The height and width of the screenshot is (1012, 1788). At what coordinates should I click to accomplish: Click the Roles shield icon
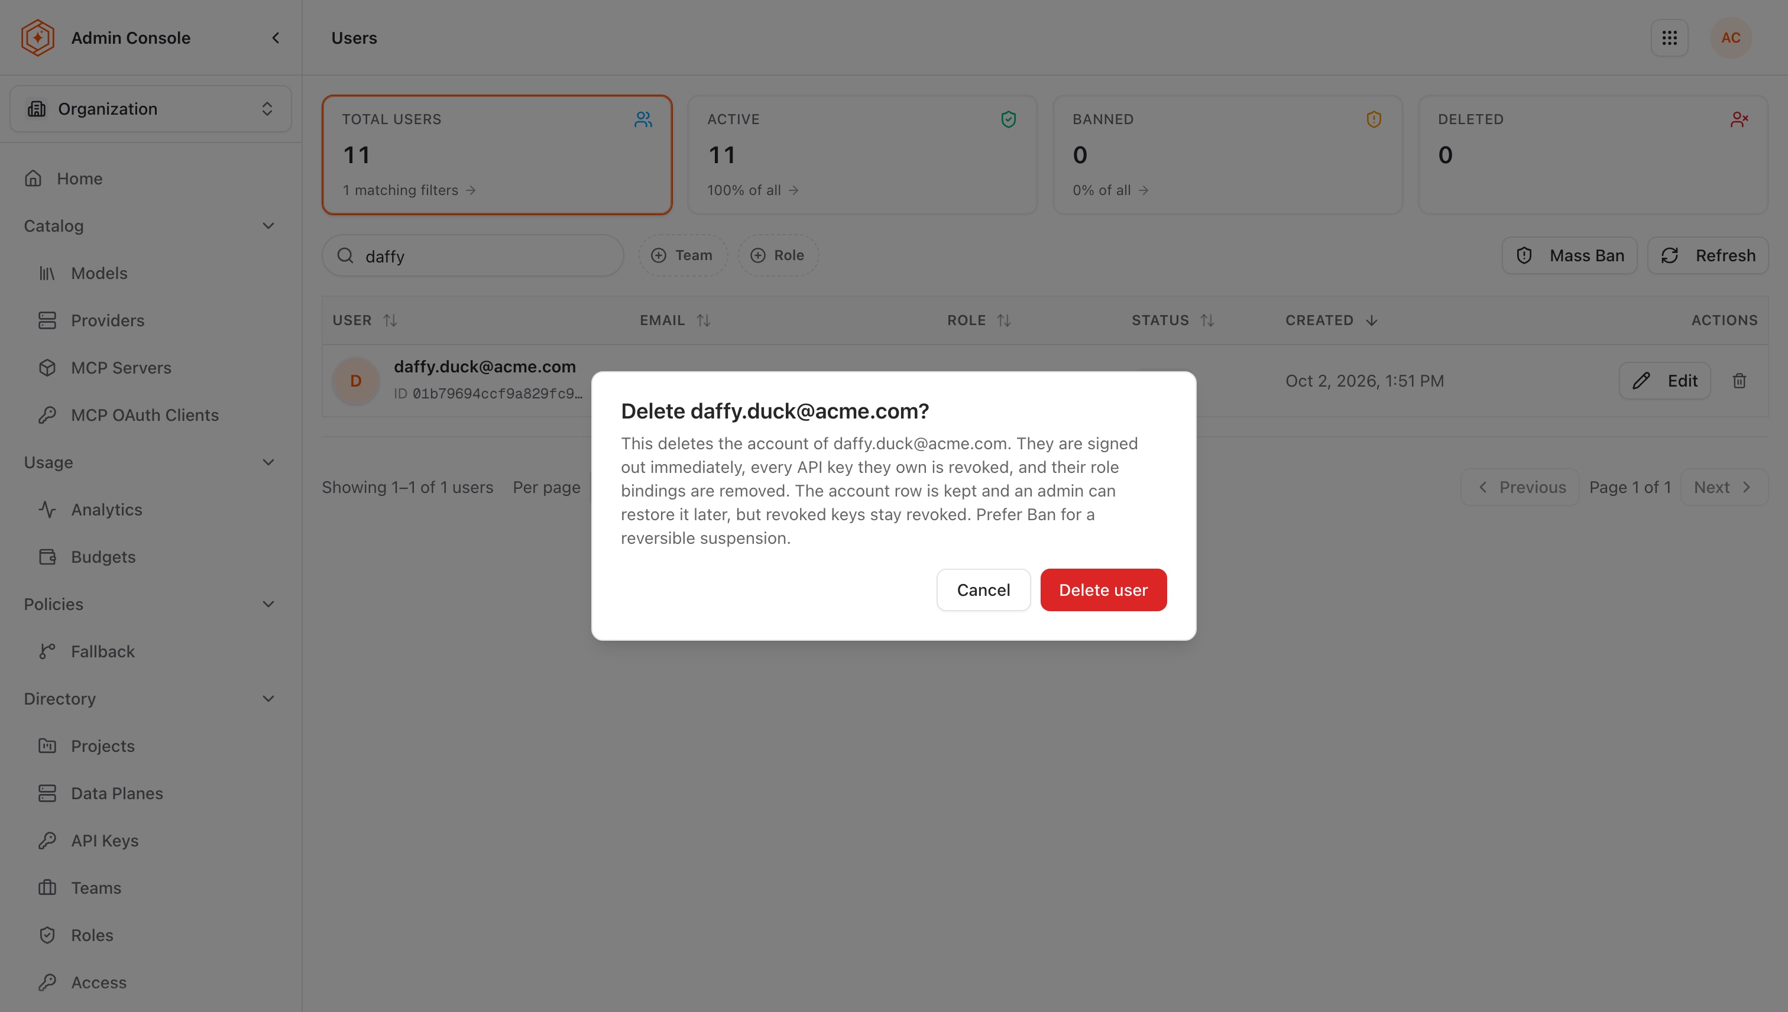point(47,935)
